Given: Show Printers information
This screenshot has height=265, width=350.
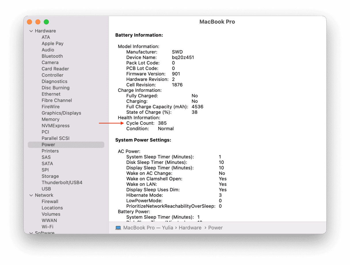Looking at the screenshot, I should coord(50,151).
